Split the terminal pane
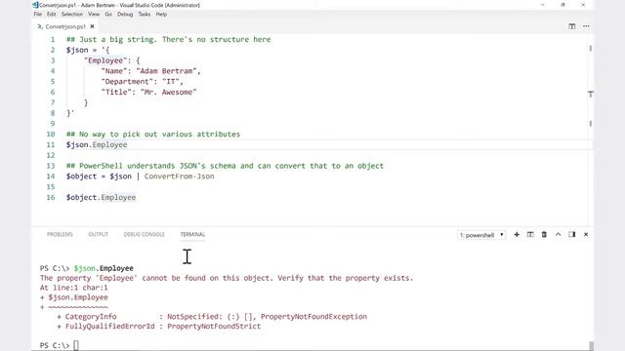This screenshot has height=351, width=625. 530,234
